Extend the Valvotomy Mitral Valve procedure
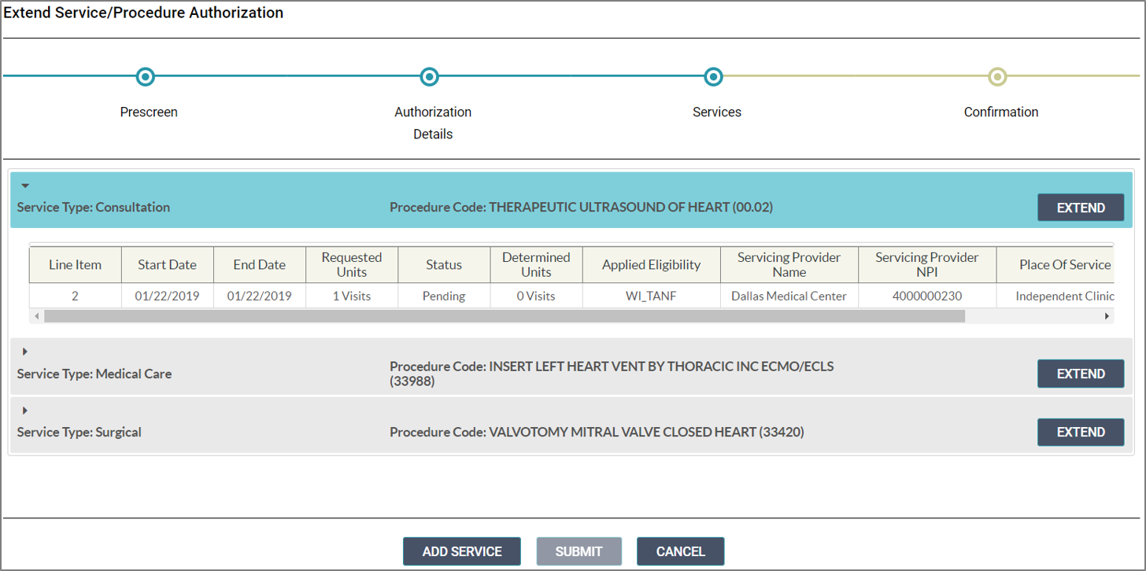The width and height of the screenshot is (1146, 571). point(1080,432)
